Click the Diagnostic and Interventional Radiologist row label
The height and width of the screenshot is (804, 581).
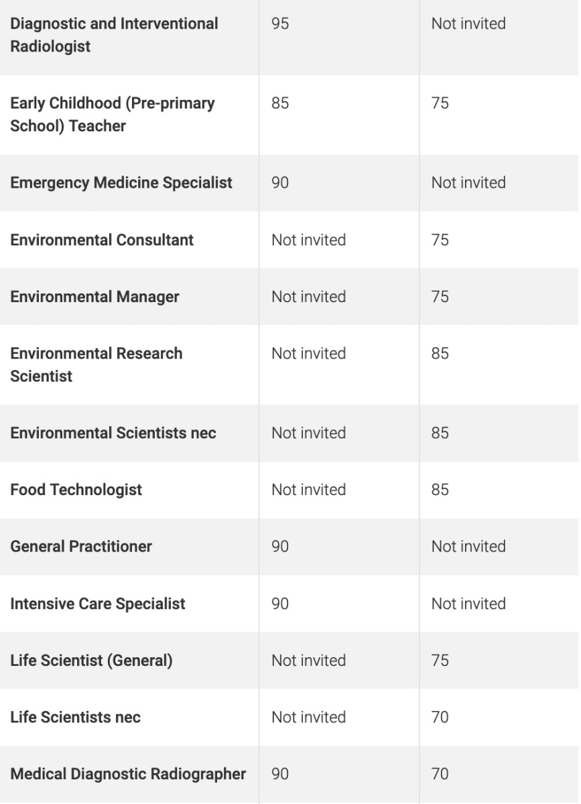point(114,35)
